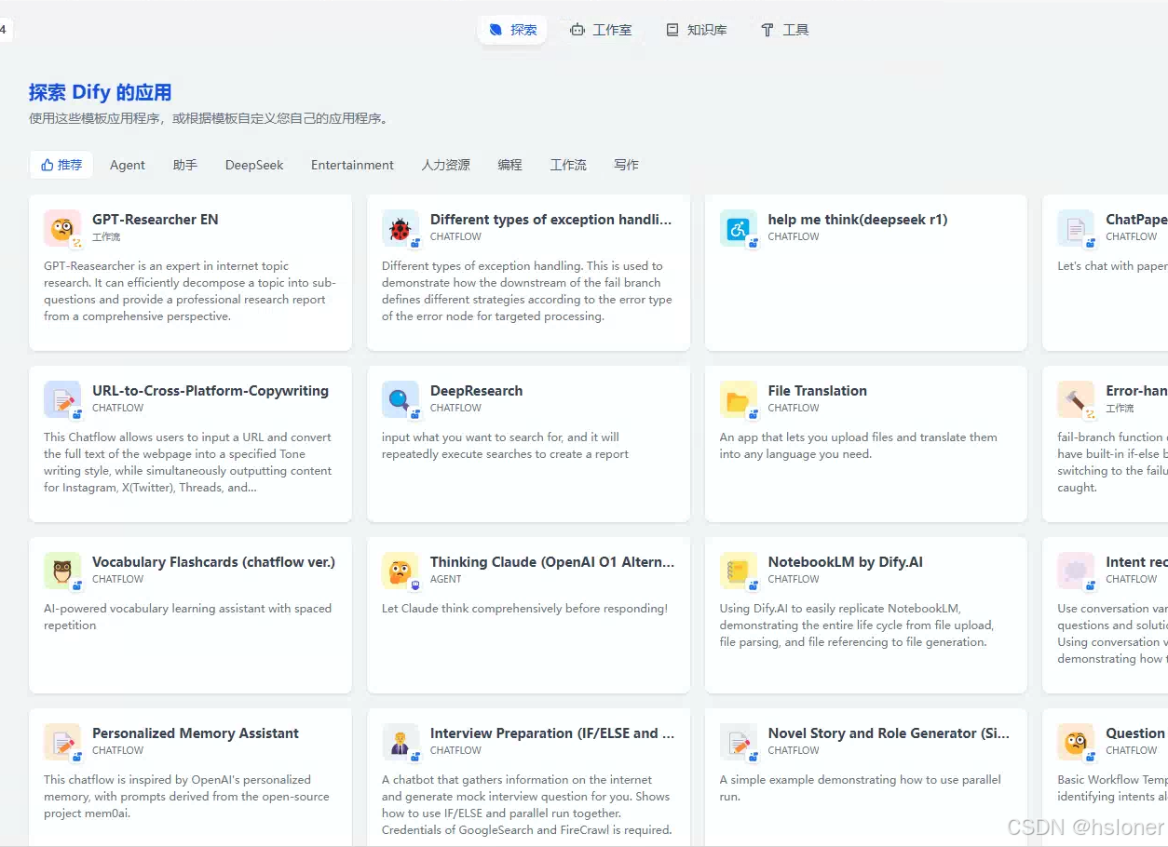Open help me think(deepseek r1) title
This screenshot has height=847, width=1168.
(x=858, y=220)
